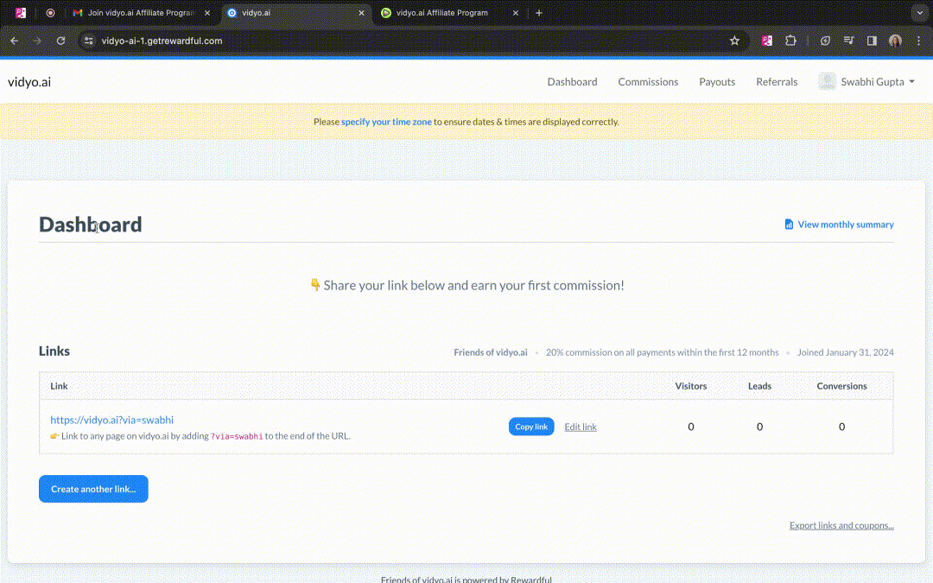Open Referrals in the top navigation
933x583 pixels.
coord(777,82)
